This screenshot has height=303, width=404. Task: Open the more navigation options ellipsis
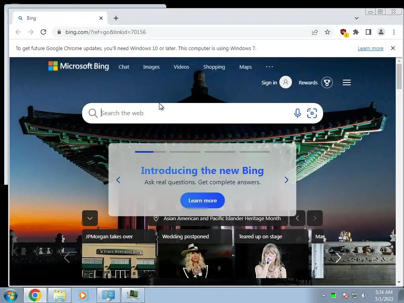pos(269,67)
